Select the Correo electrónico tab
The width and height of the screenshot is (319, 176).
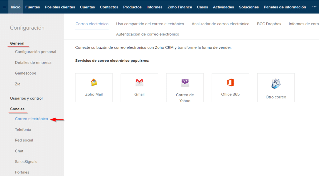[x=92, y=24]
